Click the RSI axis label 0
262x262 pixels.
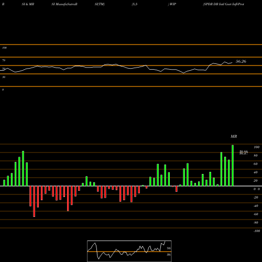[3, 90]
